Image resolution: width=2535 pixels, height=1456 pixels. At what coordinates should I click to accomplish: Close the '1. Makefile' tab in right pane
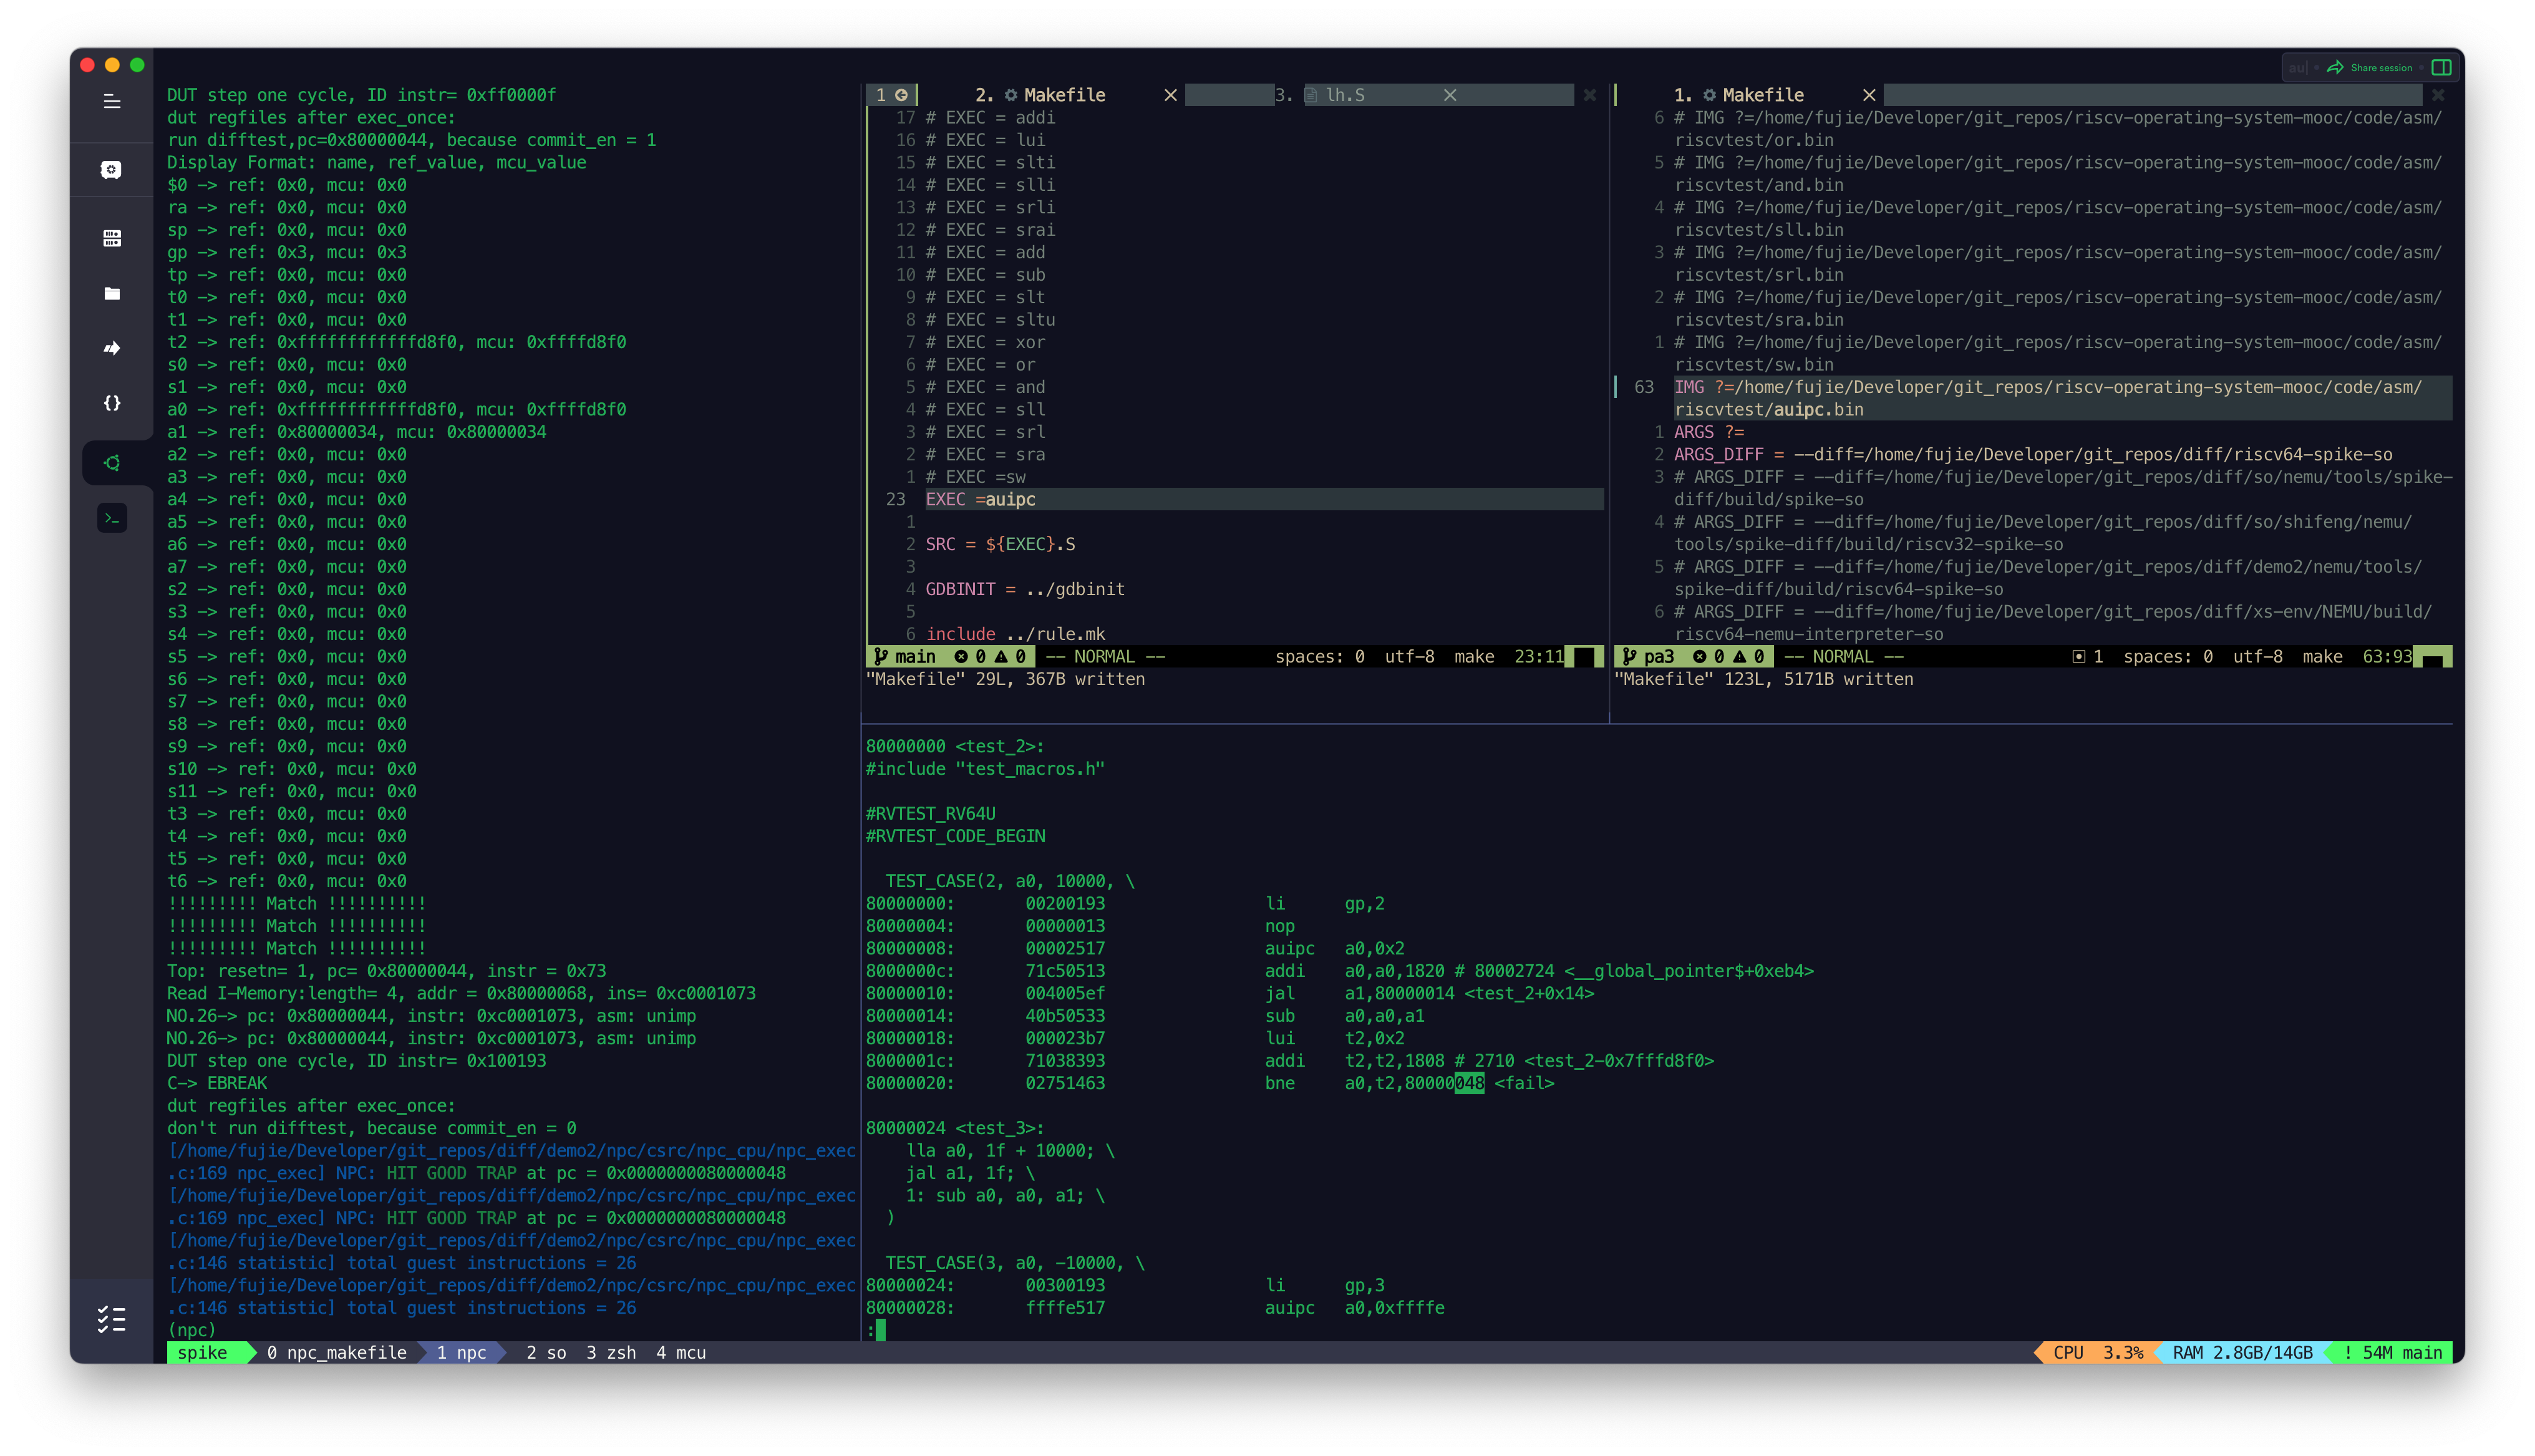coord(1868,95)
